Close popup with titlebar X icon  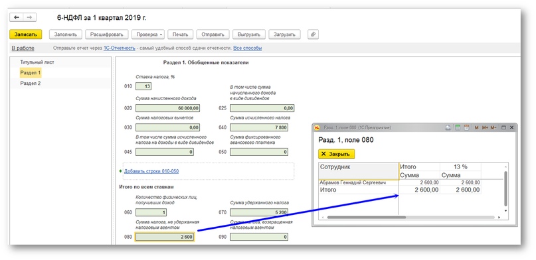click(511, 127)
